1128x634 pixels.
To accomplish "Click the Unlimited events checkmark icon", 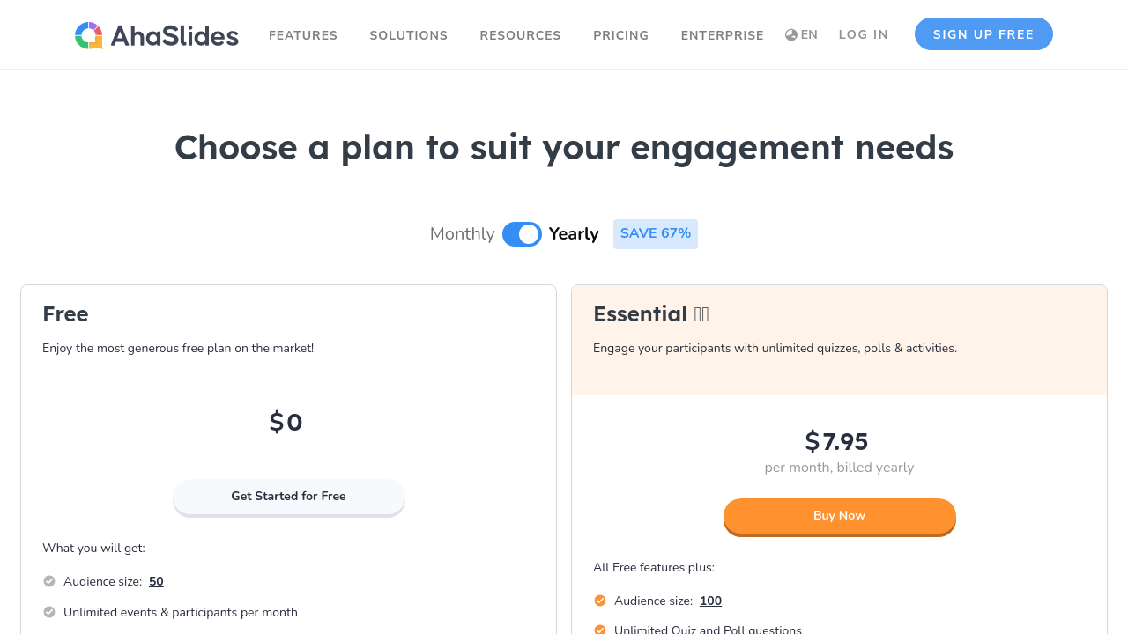I will [x=49, y=612].
